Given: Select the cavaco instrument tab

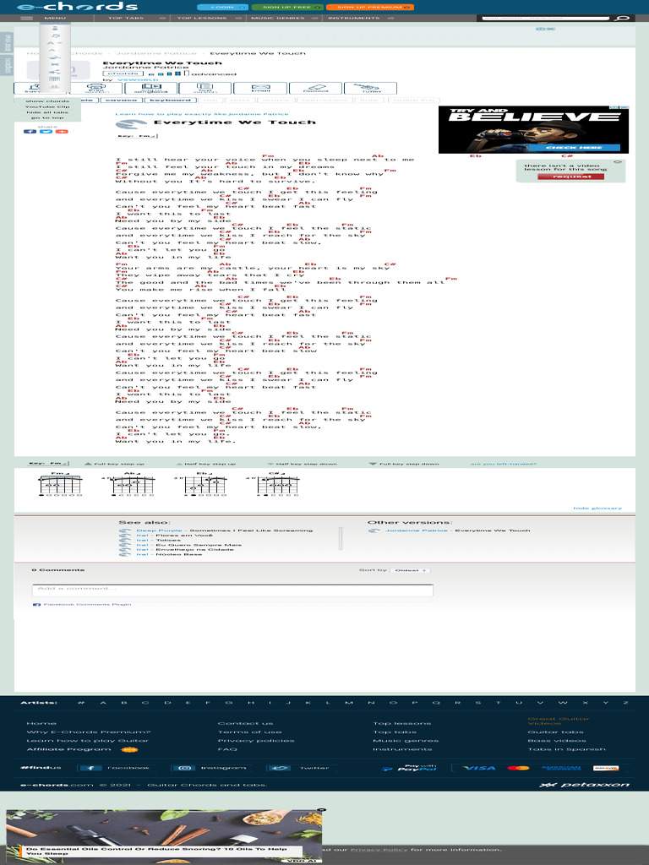Looking at the screenshot, I should (122, 101).
